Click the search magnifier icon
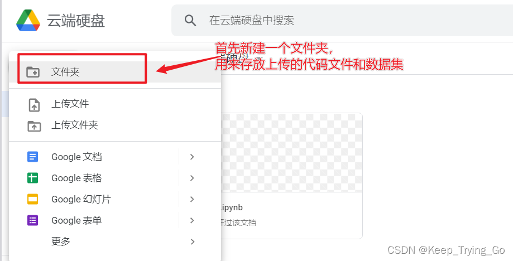513x261 pixels. pos(190,20)
